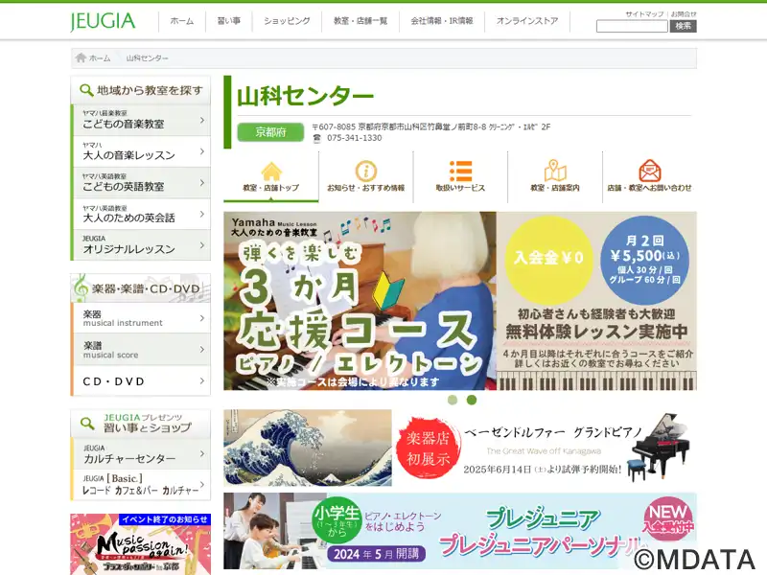The height and width of the screenshot is (575, 767).
Task: Open the JEUGIA カルチャーセンター entry
Action: click(x=141, y=453)
